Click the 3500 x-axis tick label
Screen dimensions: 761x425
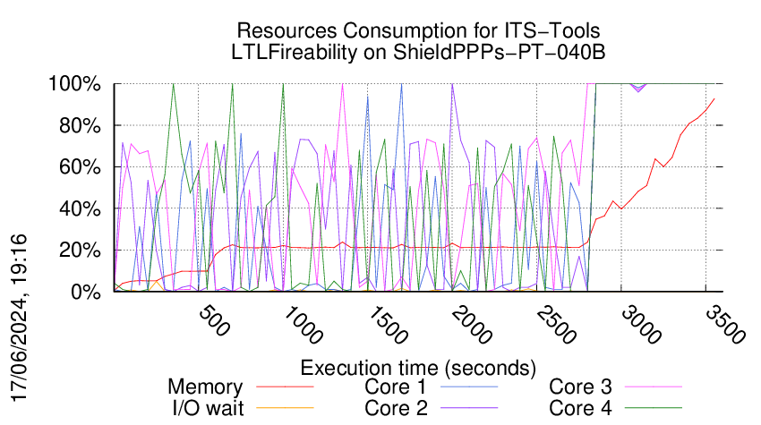point(724,325)
